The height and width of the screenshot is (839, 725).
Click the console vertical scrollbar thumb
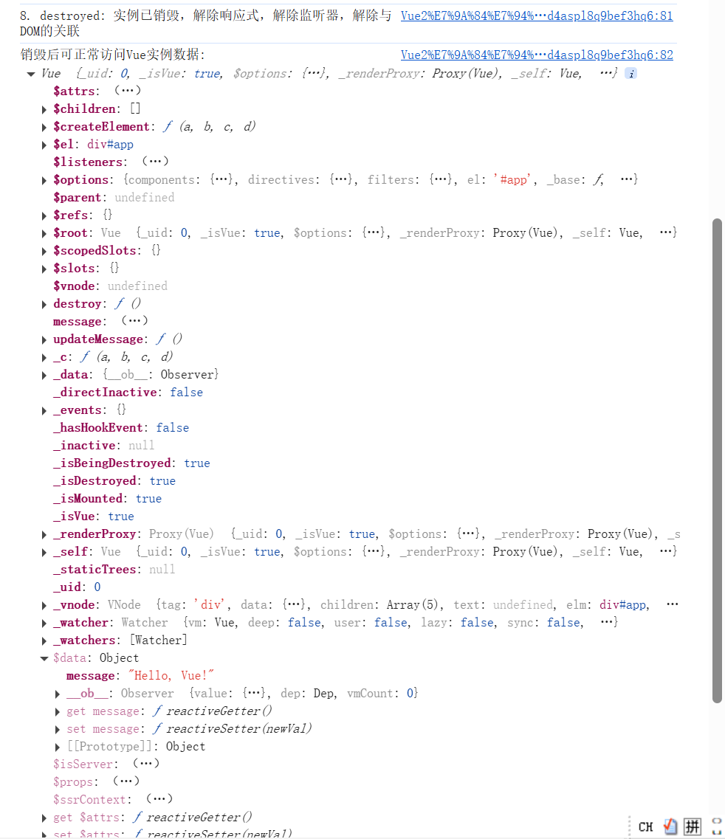click(717, 460)
